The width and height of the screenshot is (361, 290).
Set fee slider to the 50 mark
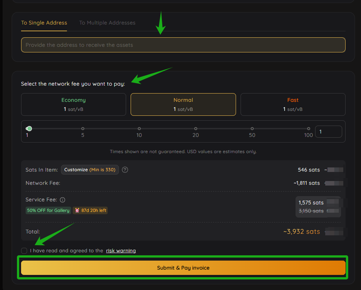click(252, 129)
